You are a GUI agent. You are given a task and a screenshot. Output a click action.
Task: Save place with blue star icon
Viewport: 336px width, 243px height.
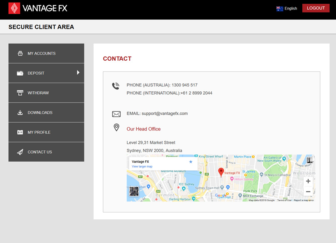(191, 162)
